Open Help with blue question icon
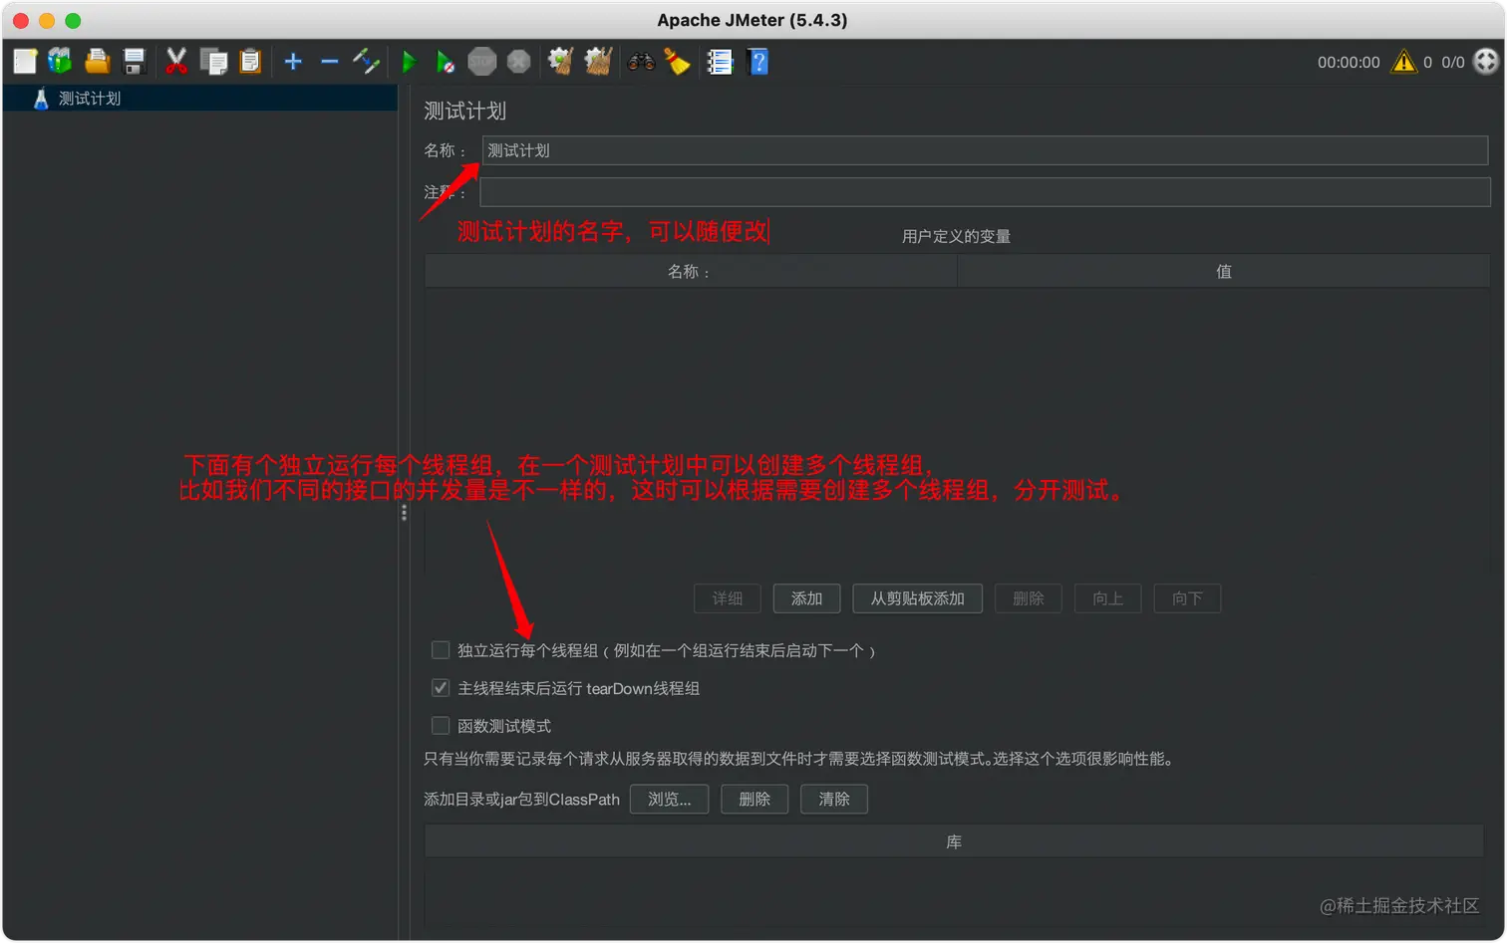Screen dimensions: 1507x943 pos(757,62)
